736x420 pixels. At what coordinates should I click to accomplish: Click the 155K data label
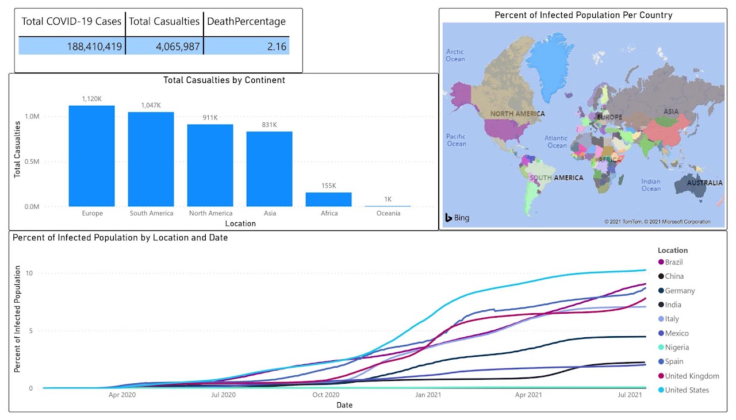[x=329, y=186]
